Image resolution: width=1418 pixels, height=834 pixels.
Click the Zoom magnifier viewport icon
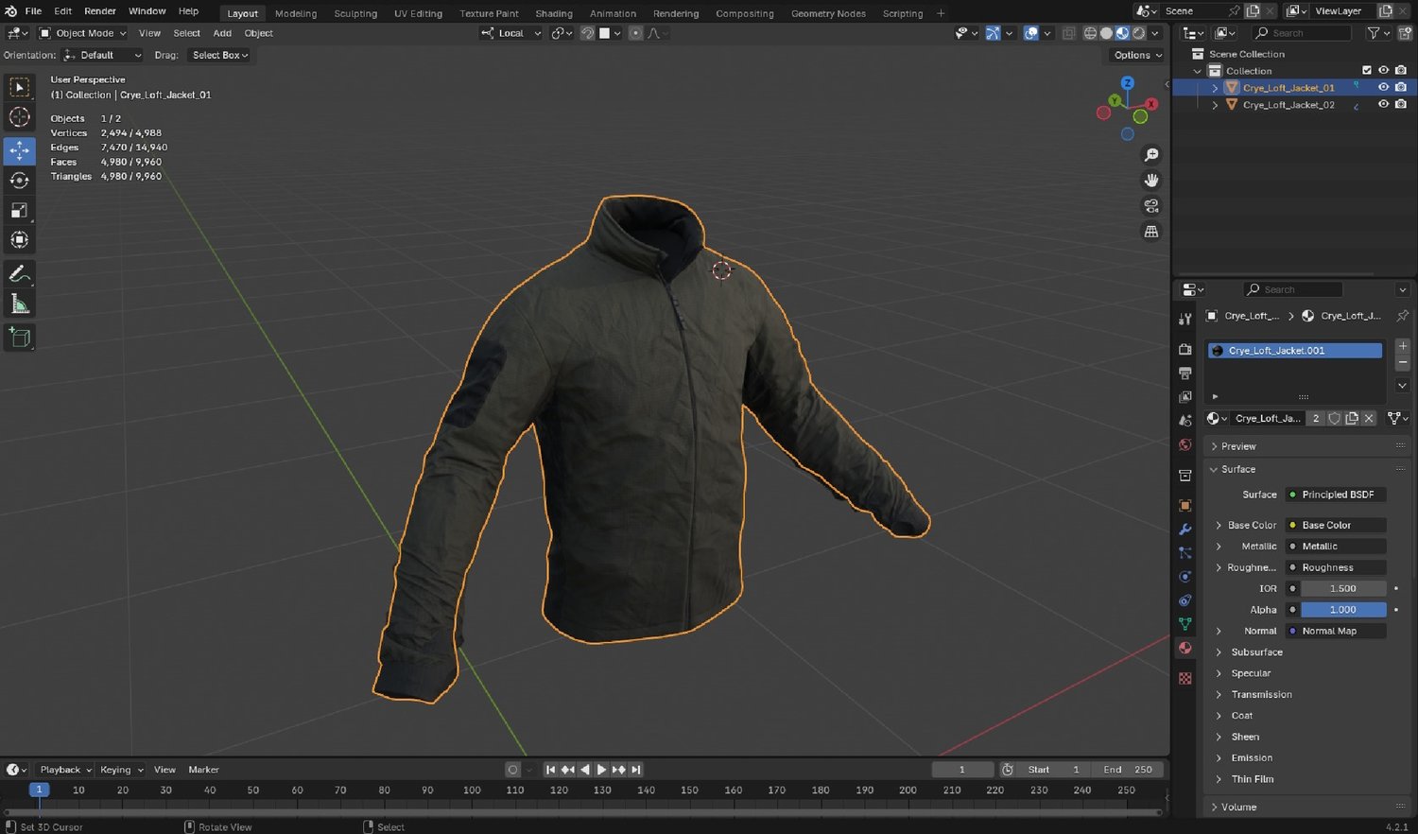pyautogui.click(x=1151, y=155)
